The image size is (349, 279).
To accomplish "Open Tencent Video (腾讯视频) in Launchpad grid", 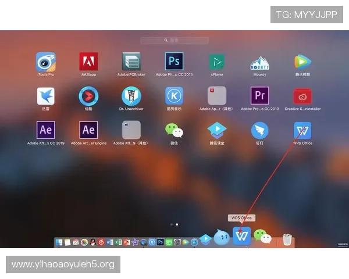I will click(x=302, y=62).
